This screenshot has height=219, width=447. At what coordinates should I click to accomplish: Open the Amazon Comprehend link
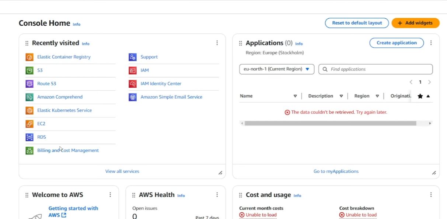click(60, 97)
